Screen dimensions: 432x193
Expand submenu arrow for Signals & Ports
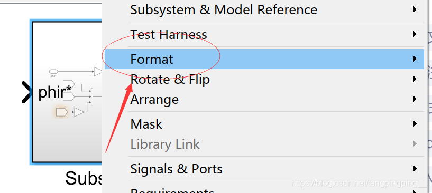[x=415, y=169]
